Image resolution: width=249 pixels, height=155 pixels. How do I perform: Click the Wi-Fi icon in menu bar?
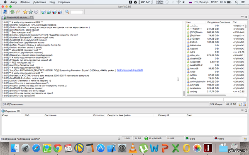coord(178,2)
